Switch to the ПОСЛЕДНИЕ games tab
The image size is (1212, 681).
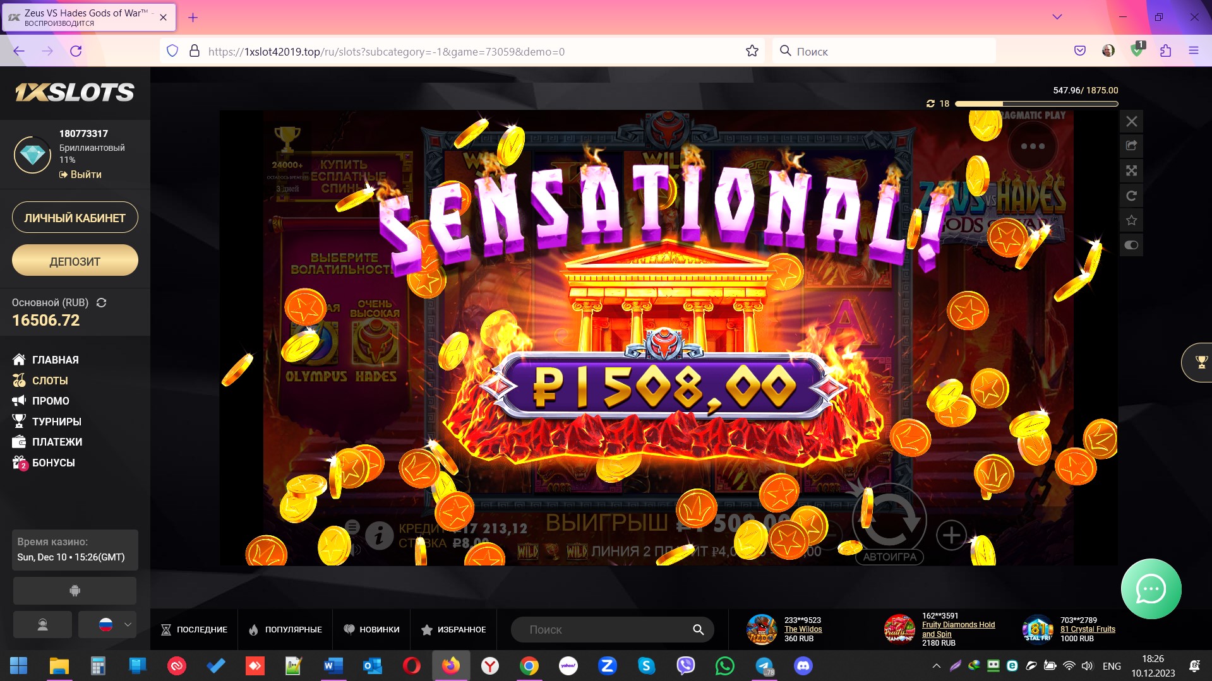click(194, 630)
